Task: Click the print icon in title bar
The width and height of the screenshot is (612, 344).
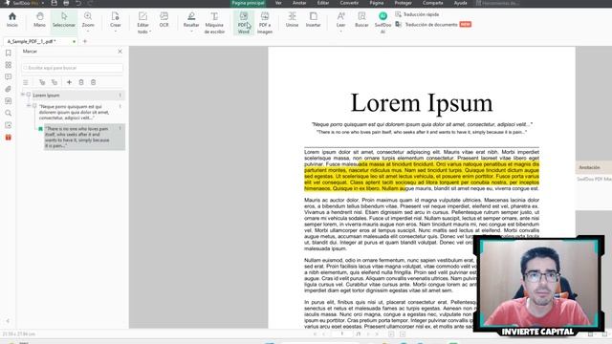Action: 66,3
